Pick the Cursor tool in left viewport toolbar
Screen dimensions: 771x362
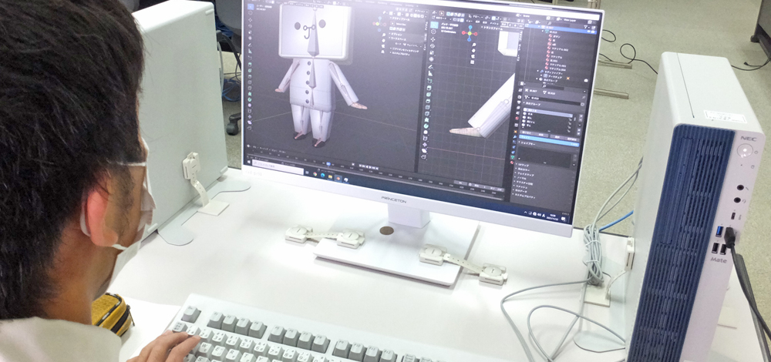[251, 13]
